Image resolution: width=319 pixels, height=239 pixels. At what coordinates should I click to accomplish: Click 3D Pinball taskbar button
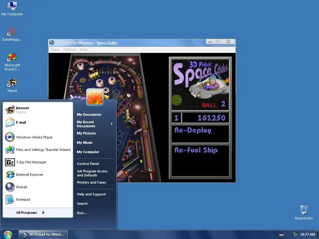tap(43, 235)
